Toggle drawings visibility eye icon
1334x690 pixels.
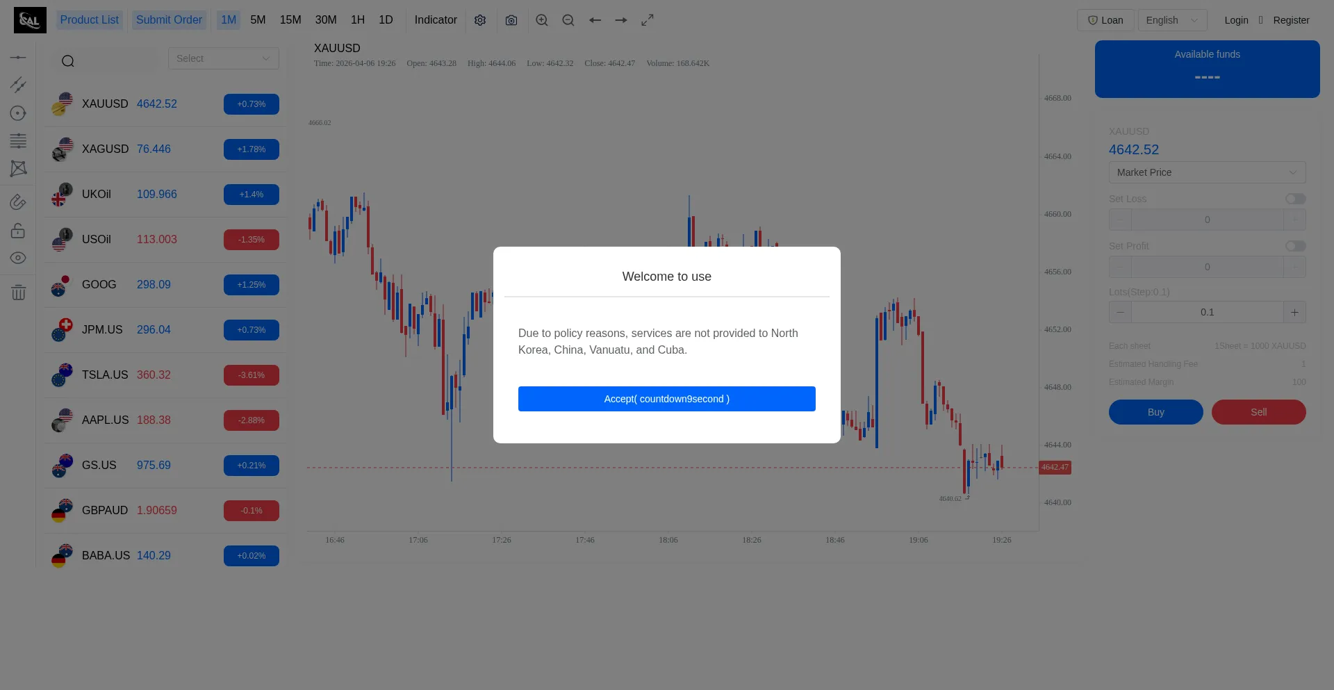(18, 258)
